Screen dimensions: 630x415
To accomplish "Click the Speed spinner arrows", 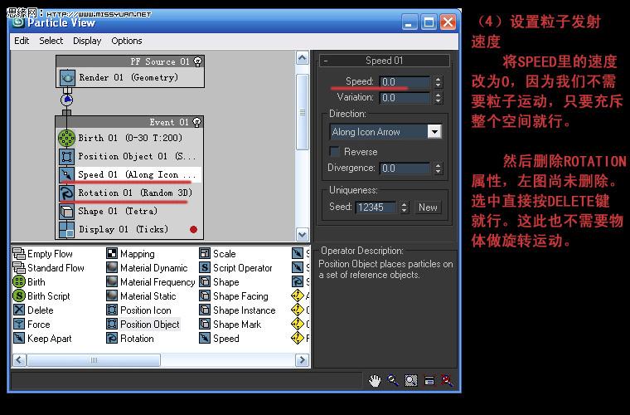I will [x=438, y=82].
